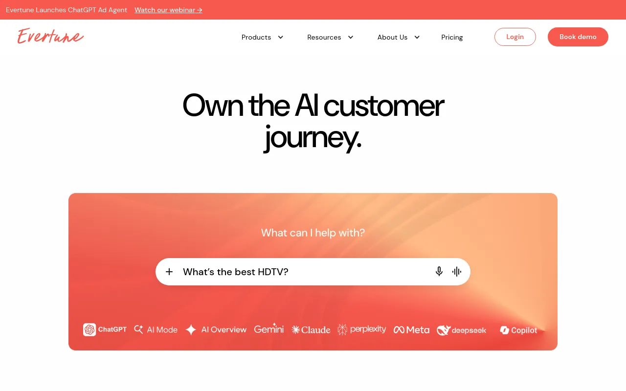Select the Gemini logo

[x=268, y=329]
